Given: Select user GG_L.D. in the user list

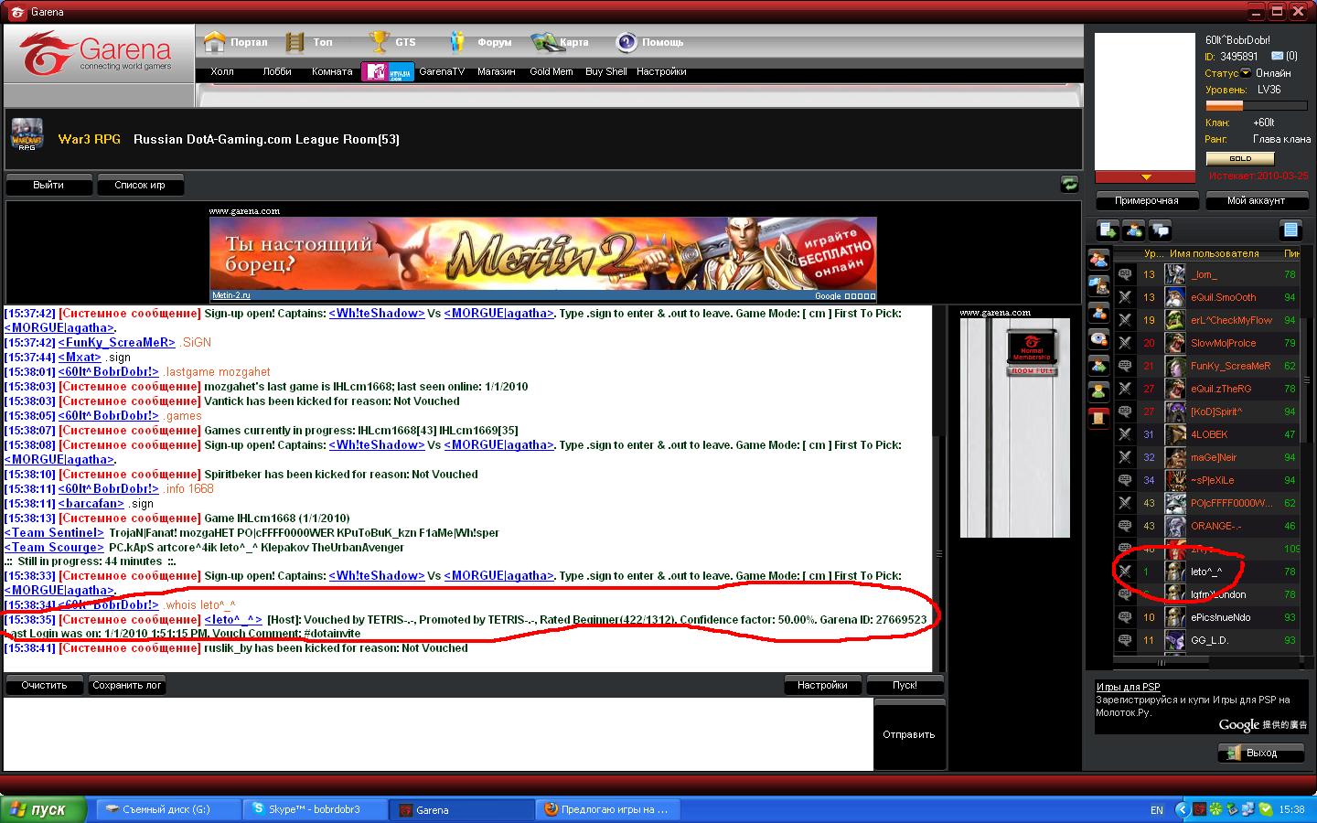Looking at the screenshot, I should [1209, 640].
